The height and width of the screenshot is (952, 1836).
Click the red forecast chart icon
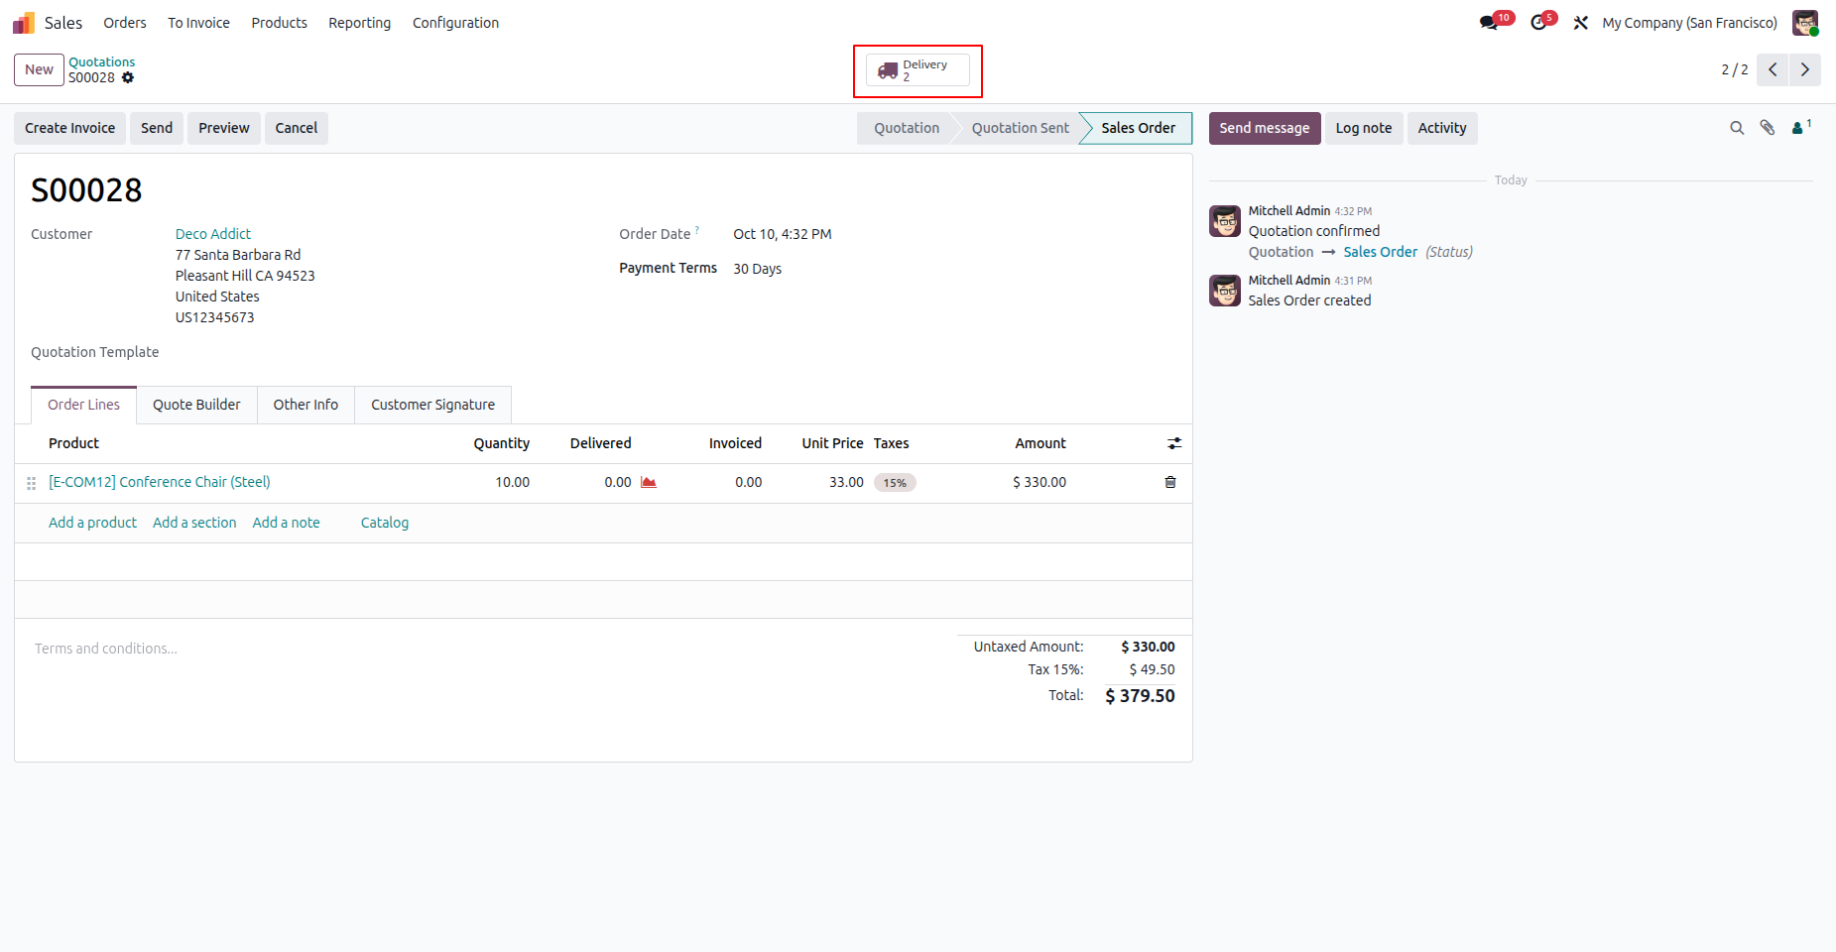click(649, 482)
